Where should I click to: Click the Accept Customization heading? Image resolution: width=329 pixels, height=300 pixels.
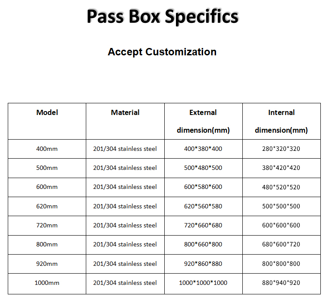pyautogui.click(x=162, y=52)
